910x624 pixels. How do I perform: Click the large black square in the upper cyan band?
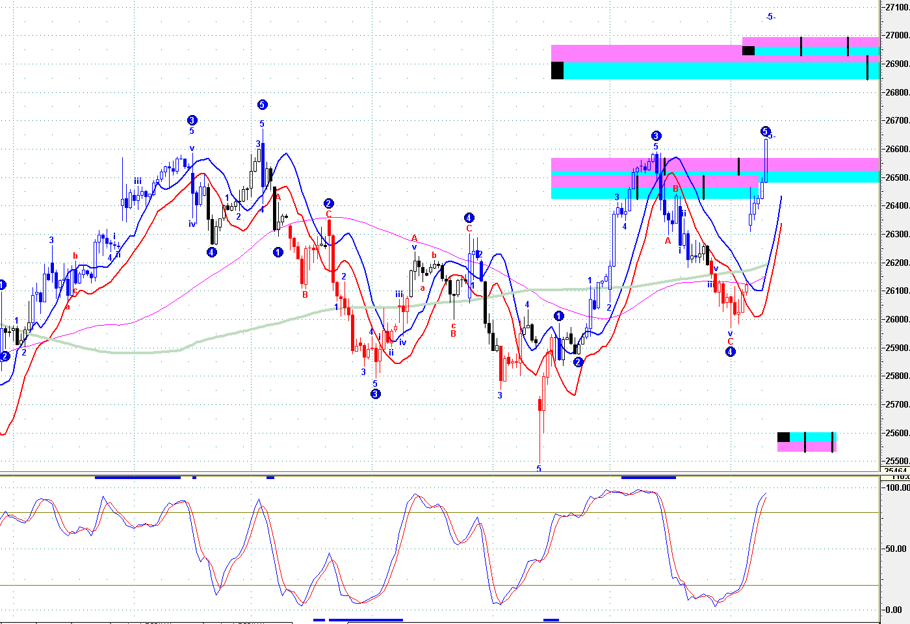coord(557,70)
